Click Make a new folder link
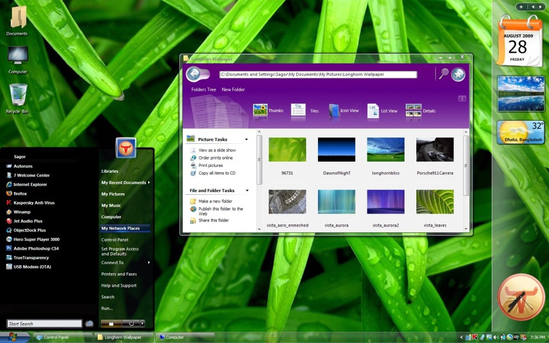The width and height of the screenshot is (549, 343). [x=215, y=201]
